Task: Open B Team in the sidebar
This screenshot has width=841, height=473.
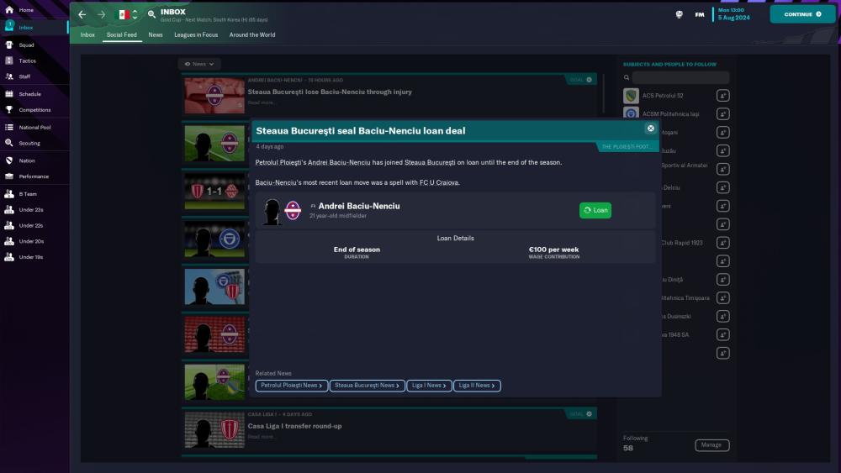Action: point(28,194)
